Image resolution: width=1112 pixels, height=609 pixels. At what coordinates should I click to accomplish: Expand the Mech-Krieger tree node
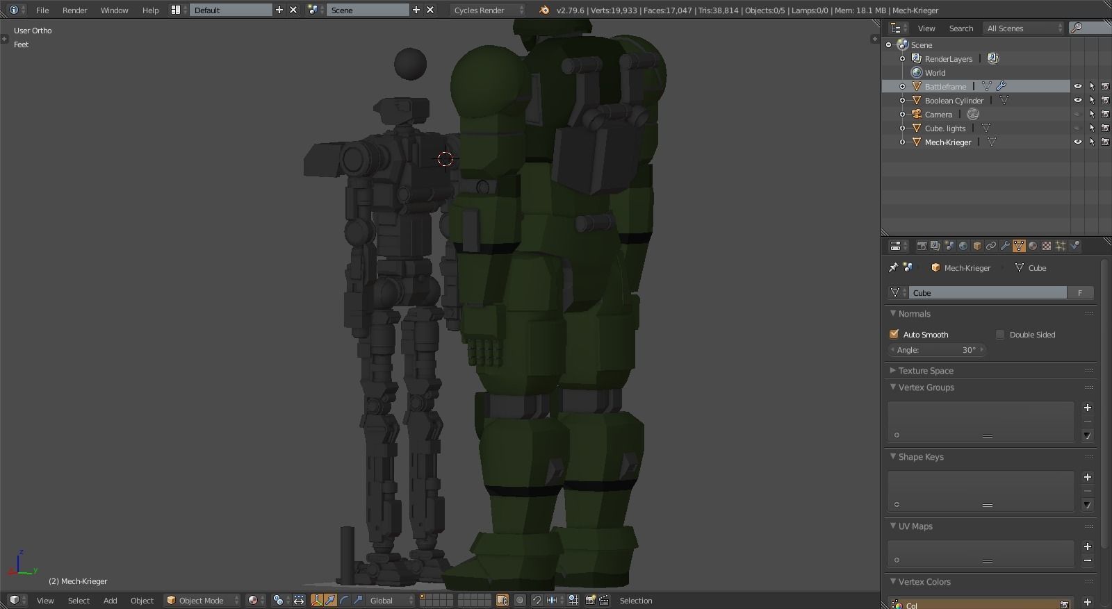902,142
